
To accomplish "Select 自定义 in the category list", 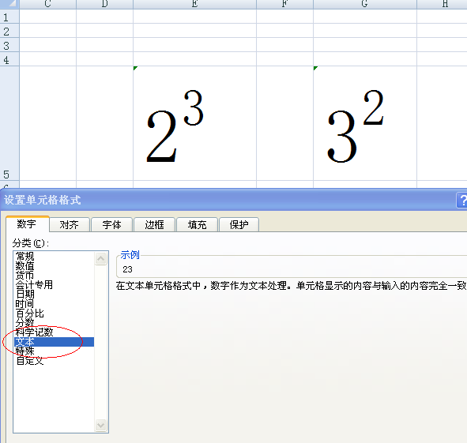I will click(55, 361).
